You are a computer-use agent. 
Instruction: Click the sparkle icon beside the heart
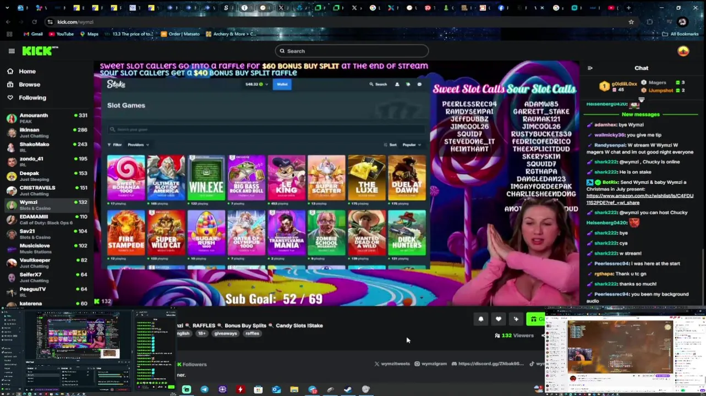coord(516,319)
